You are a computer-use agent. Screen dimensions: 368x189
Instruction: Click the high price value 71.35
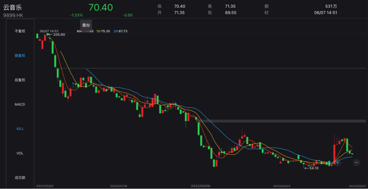(x=230, y=6)
